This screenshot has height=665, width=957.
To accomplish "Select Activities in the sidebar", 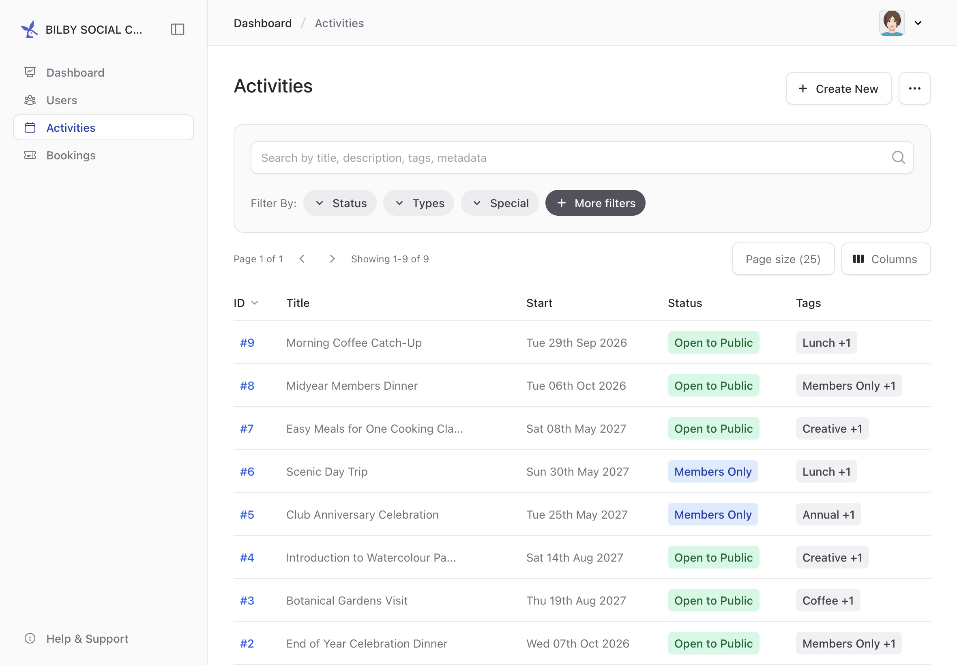I will click(103, 127).
